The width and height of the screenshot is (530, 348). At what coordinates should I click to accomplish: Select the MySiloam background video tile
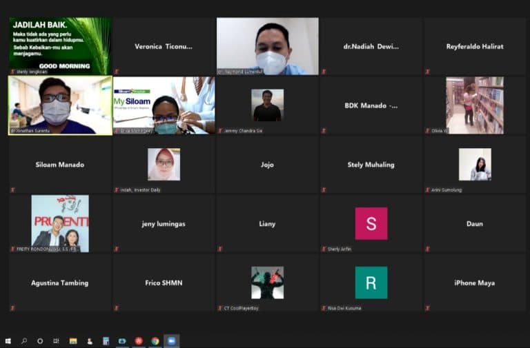tap(164, 105)
